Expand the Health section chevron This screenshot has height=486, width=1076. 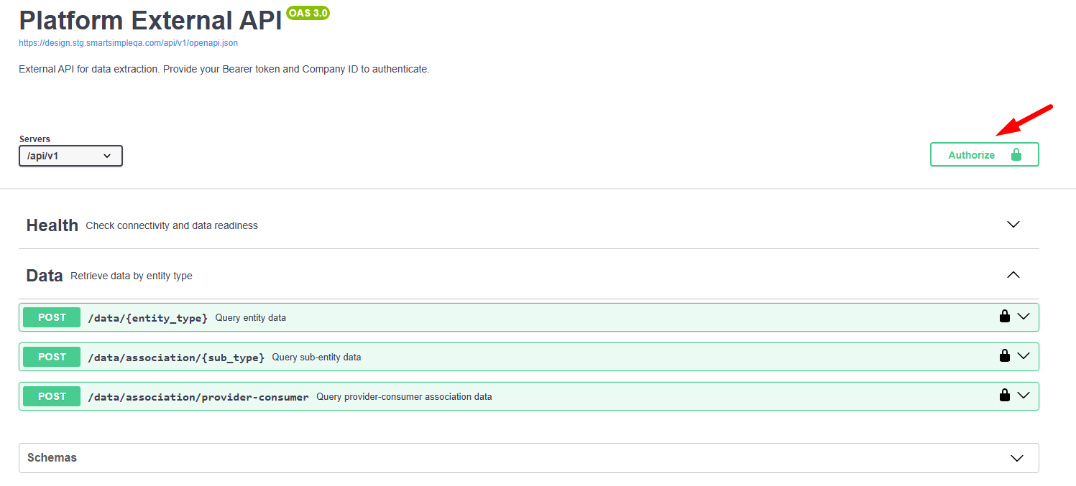pyautogui.click(x=1013, y=225)
